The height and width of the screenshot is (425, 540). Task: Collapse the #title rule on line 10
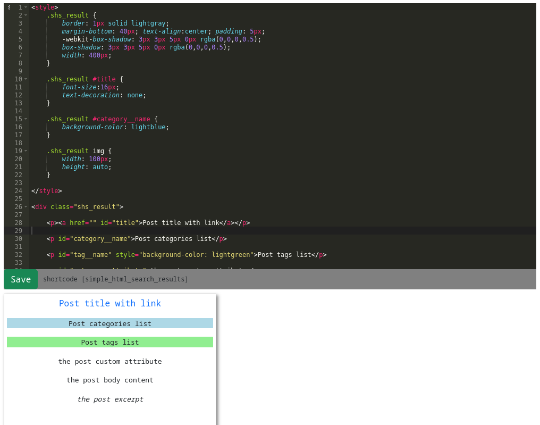click(x=26, y=79)
